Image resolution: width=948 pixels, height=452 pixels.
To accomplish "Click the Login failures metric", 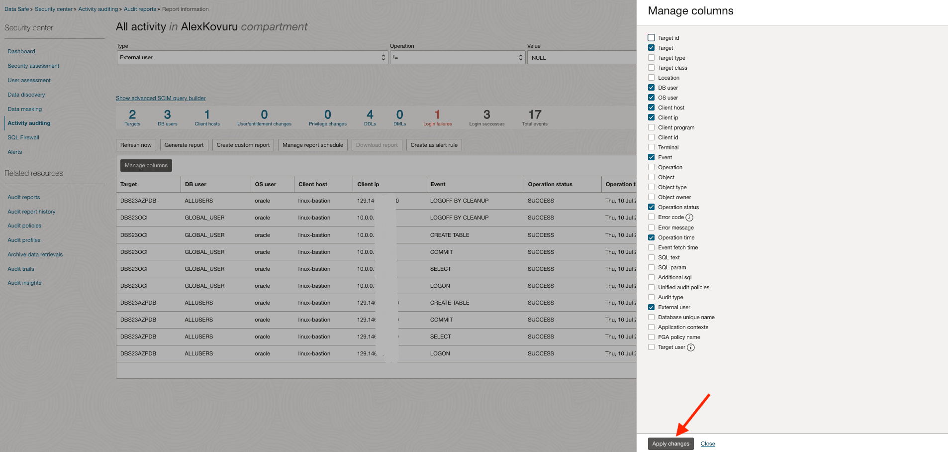I will point(437,117).
